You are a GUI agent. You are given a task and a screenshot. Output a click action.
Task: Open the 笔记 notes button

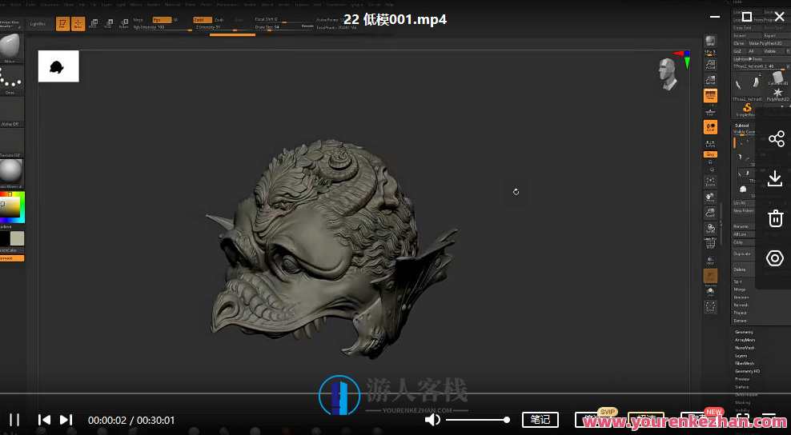click(x=540, y=419)
